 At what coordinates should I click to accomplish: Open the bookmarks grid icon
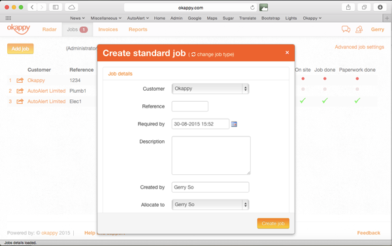point(8,18)
